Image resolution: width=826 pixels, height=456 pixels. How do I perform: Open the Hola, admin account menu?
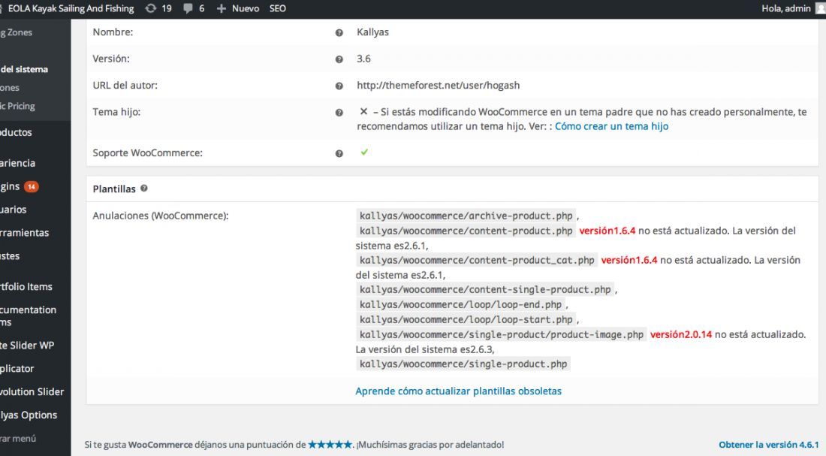pyautogui.click(x=786, y=8)
